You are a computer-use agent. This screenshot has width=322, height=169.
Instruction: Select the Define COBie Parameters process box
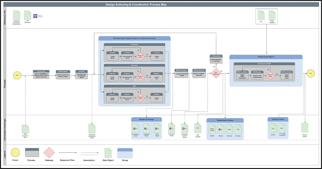point(243,76)
